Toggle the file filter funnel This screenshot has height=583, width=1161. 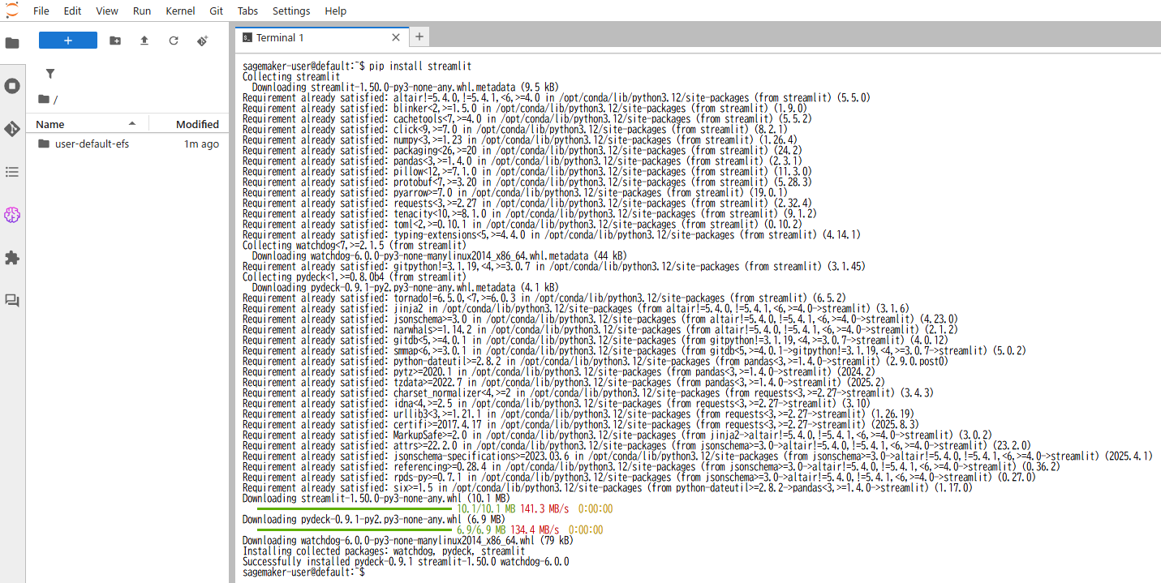coord(50,74)
